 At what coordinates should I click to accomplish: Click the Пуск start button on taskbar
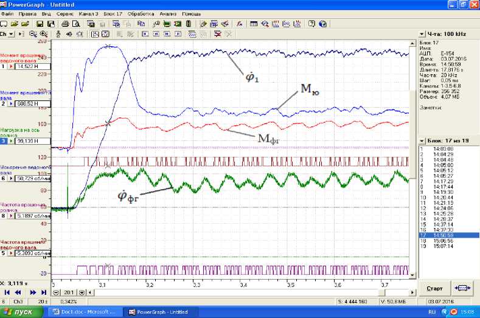(x=22, y=312)
